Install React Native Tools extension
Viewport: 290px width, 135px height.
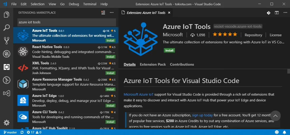click(111, 57)
